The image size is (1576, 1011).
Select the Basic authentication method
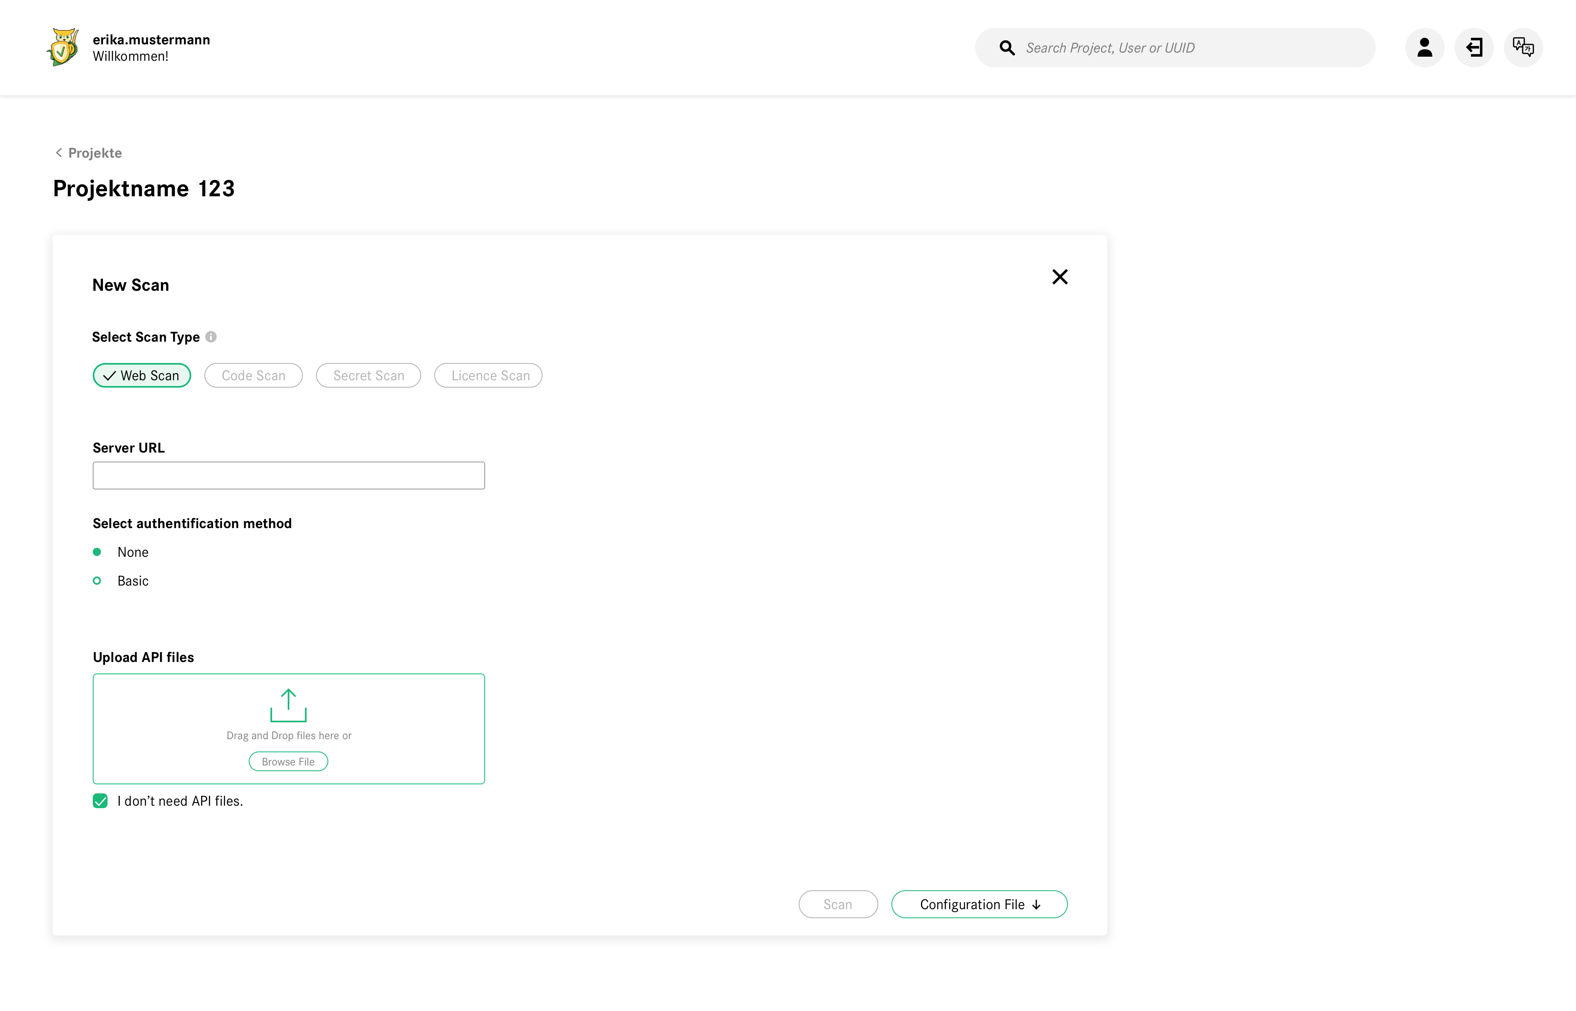97,580
